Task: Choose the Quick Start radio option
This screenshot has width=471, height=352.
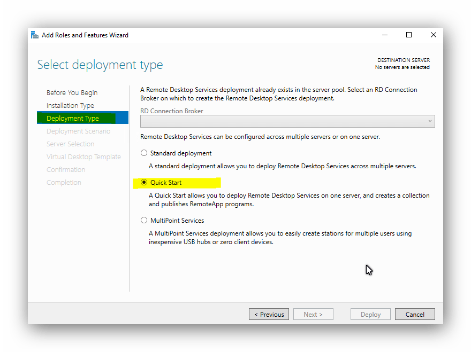Action: 144,182
